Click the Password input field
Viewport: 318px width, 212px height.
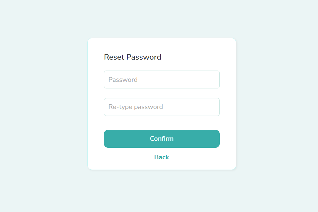pyautogui.click(x=161, y=79)
